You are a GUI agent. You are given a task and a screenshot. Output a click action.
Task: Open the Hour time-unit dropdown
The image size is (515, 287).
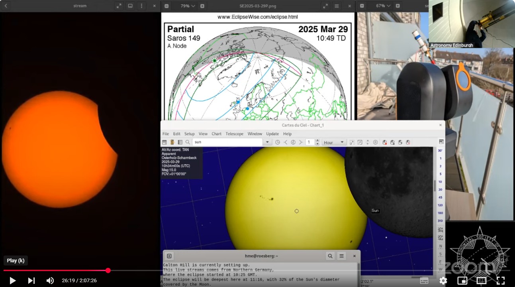(334, 142)
